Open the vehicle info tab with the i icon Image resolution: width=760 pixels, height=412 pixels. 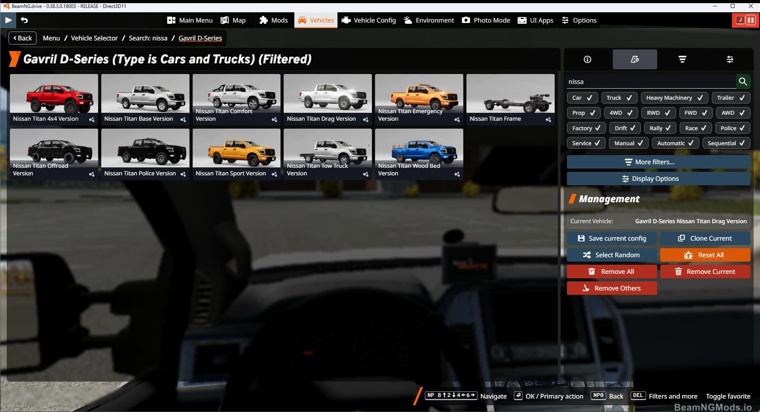point(587,59)
